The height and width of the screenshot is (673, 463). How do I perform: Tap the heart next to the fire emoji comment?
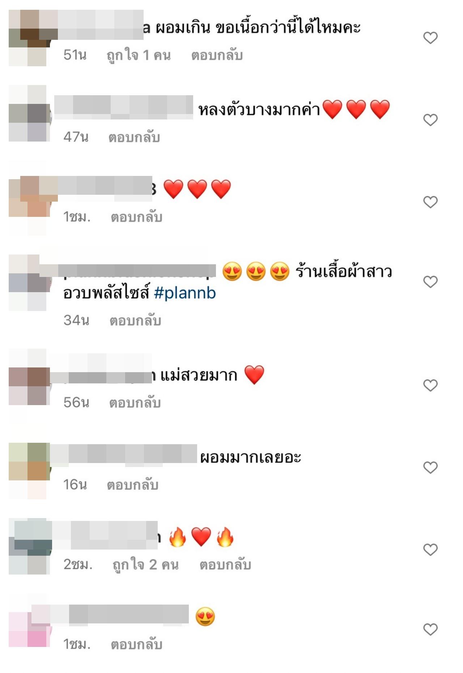point(430,550)
